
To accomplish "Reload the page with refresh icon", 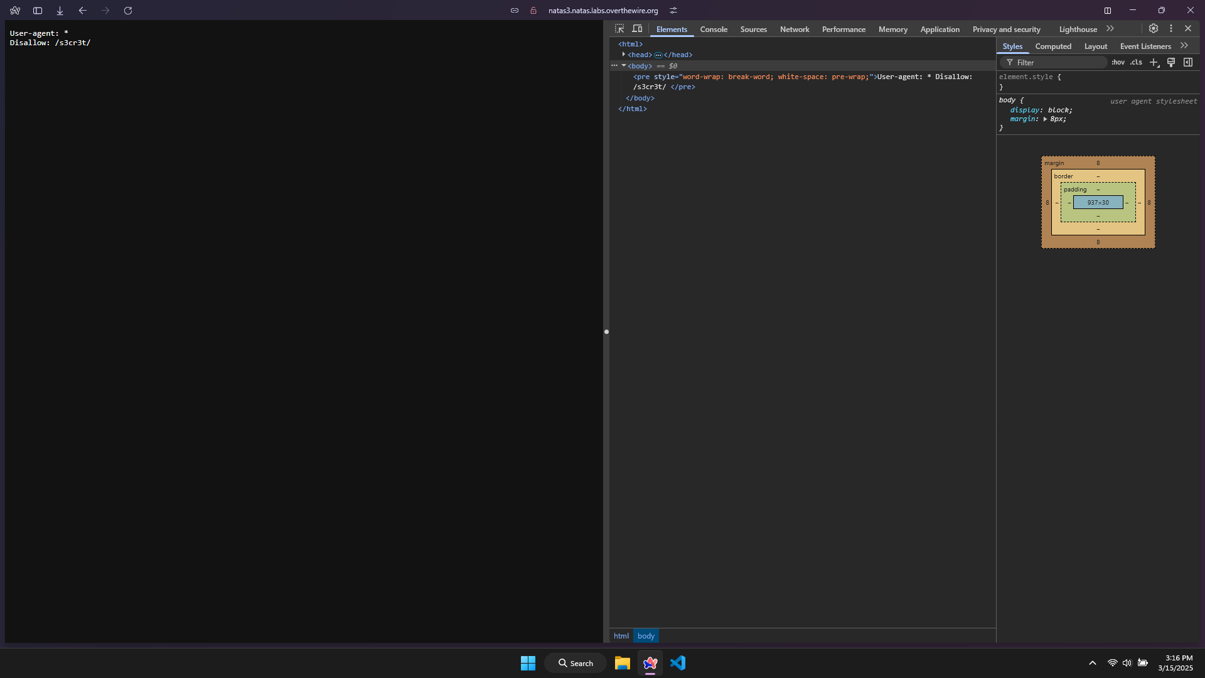I will pyautogui.click(x=128, y=11).
